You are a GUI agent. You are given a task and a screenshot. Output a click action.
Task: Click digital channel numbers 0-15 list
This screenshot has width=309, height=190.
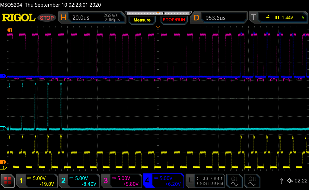pos(210,181)
